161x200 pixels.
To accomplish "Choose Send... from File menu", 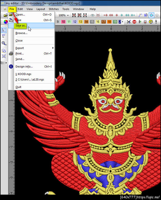I will point(31,59).
